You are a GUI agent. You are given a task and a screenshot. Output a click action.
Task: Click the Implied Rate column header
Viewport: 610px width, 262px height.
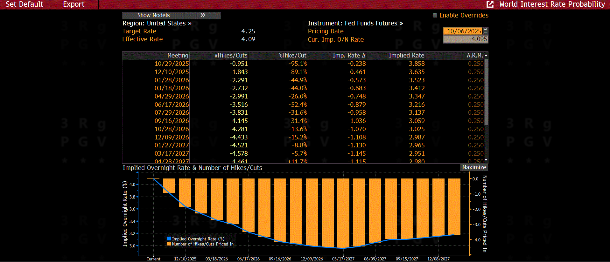point(406,56)
